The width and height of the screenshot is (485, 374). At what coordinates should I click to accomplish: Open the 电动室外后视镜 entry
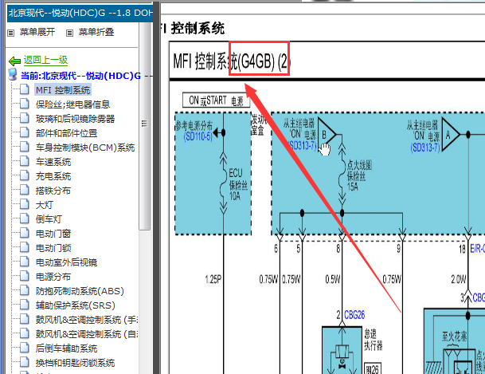66,262
